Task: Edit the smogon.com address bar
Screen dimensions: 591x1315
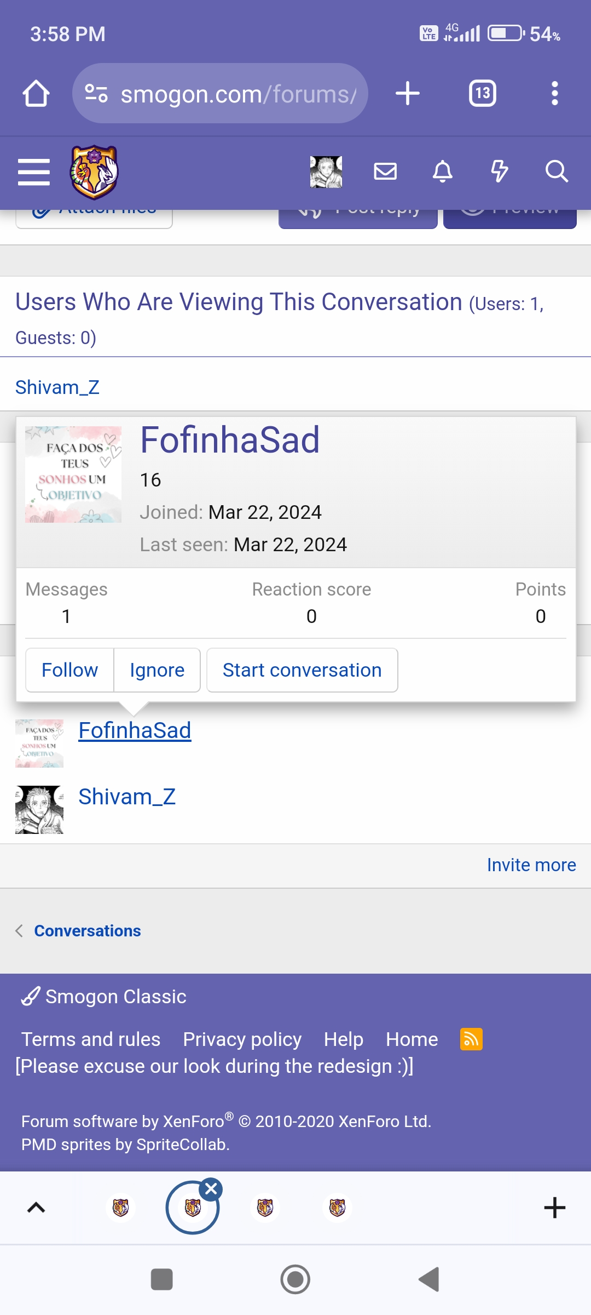Action: (220, 93)
